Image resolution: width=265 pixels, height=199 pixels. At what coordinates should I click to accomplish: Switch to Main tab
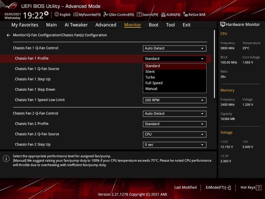click(51, 25)
